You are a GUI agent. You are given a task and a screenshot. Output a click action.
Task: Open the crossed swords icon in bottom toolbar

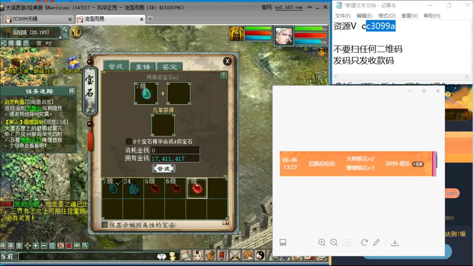point(235,255)
